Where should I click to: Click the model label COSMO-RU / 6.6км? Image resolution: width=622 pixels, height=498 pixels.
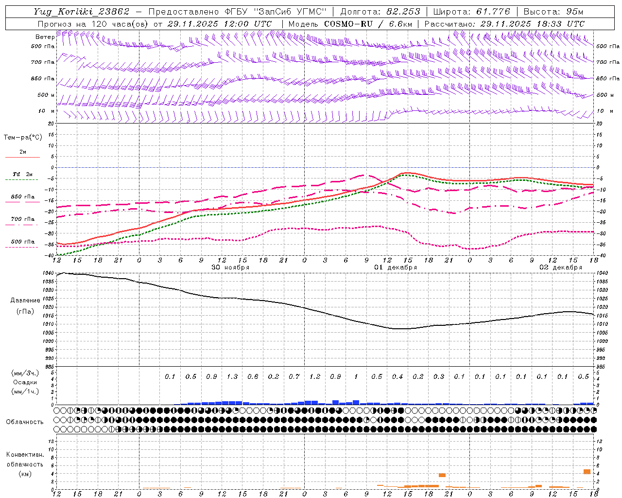point(368,24)
